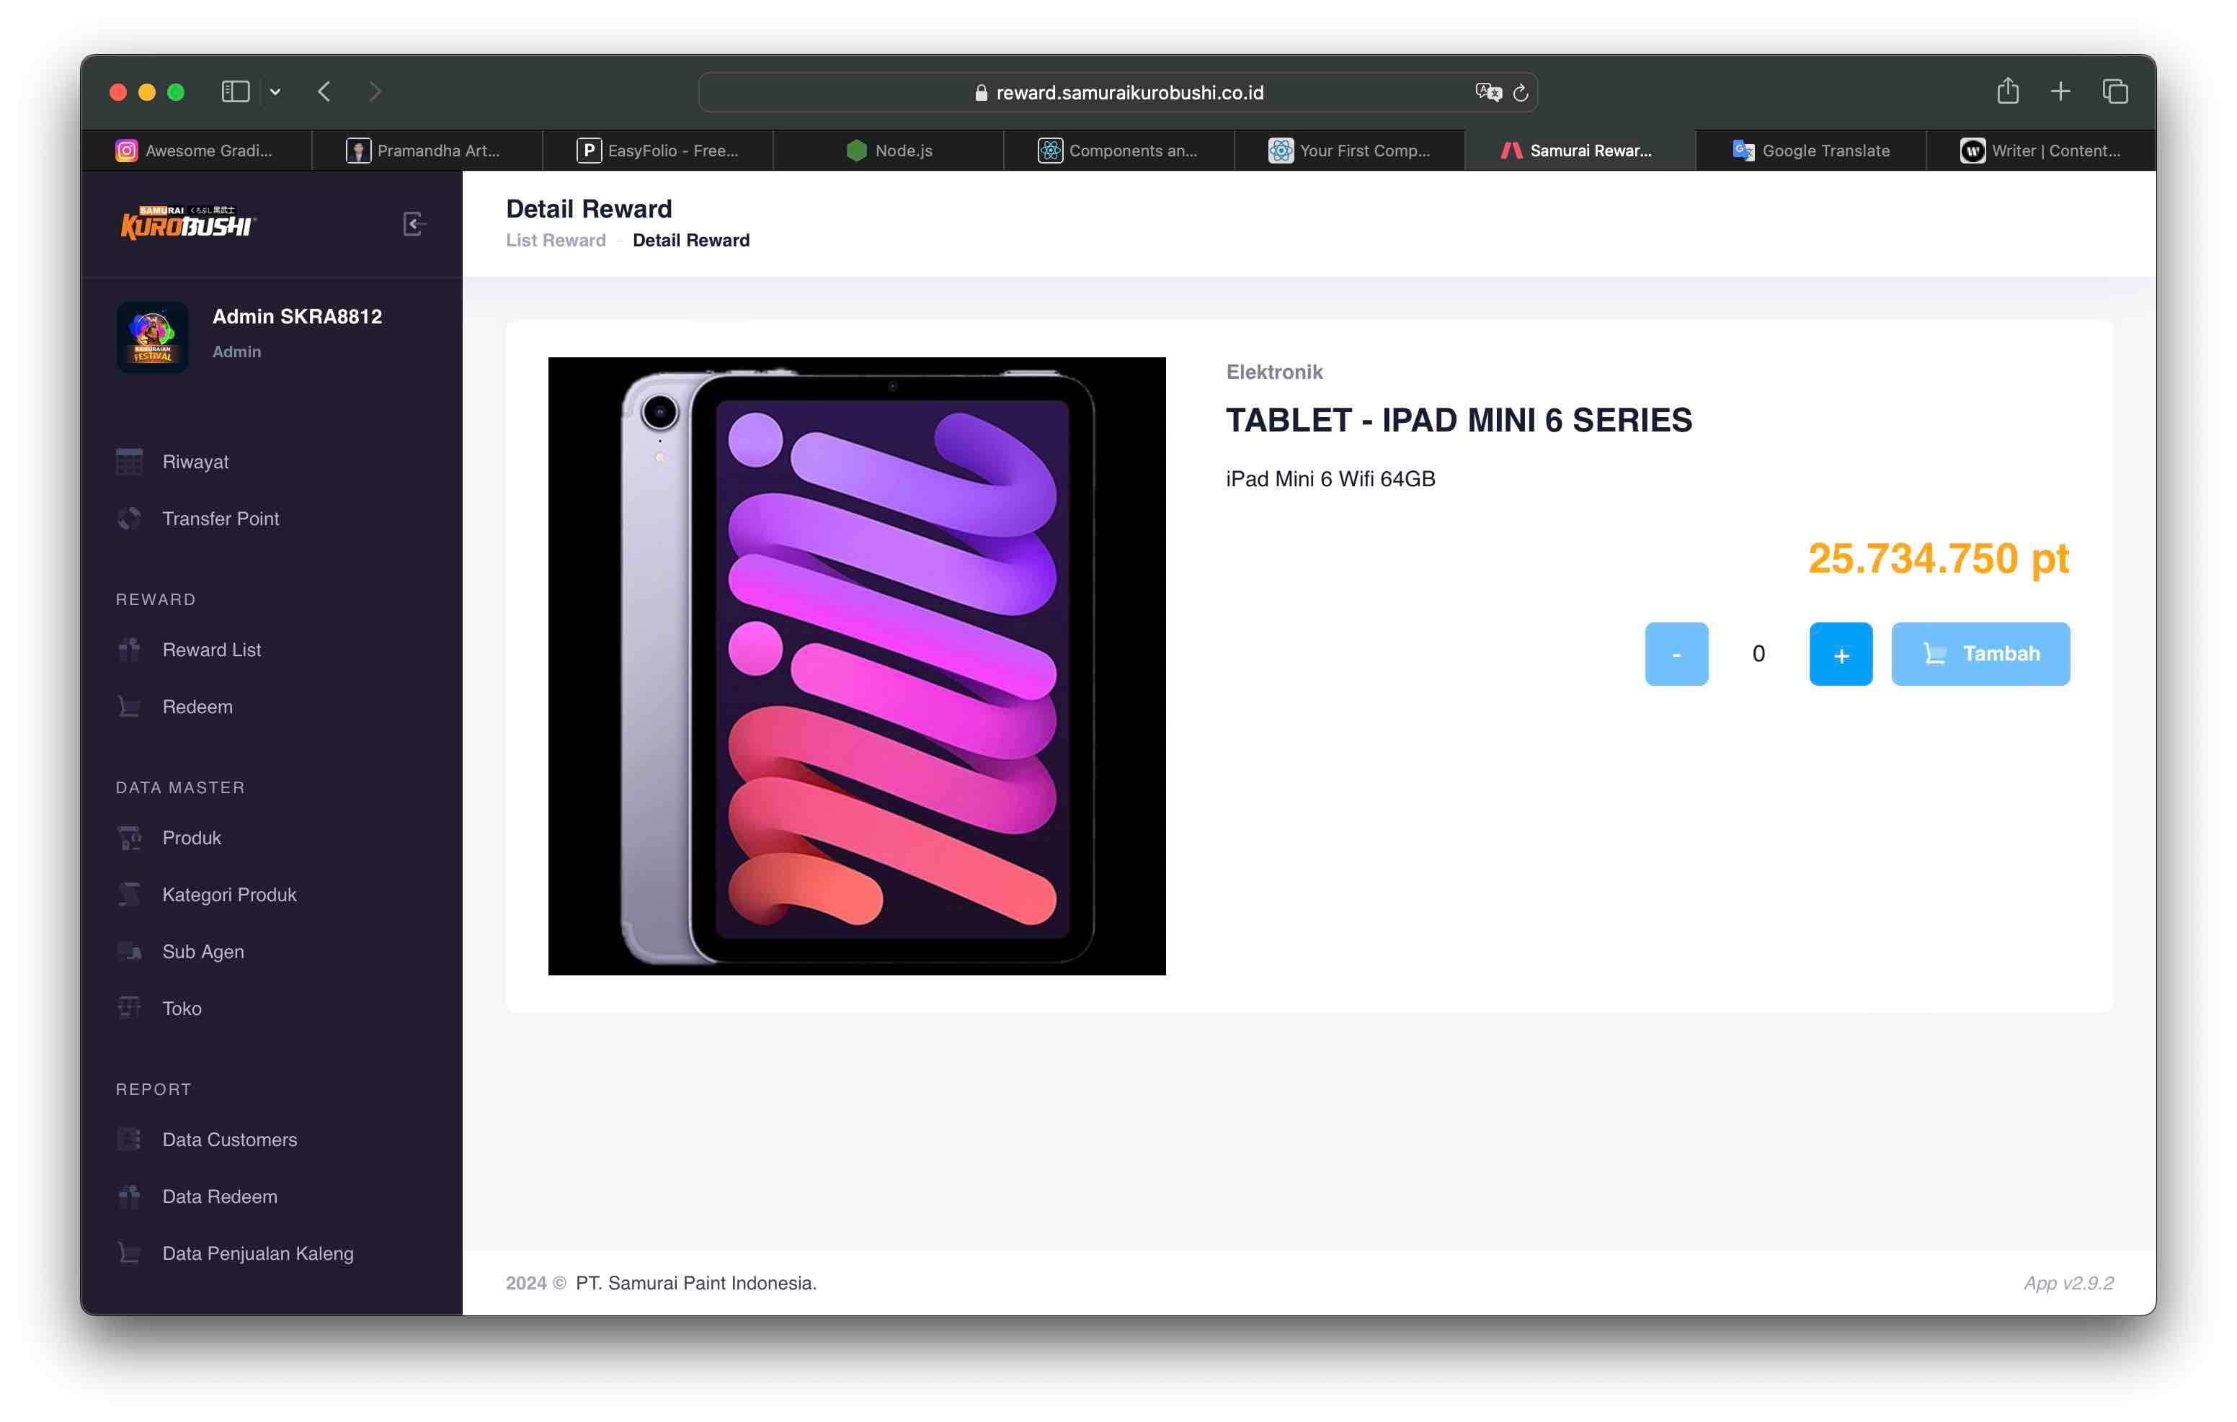Switch to Your First Comp... tab
The image size is (2237, 1422).
click(1350, 151)
